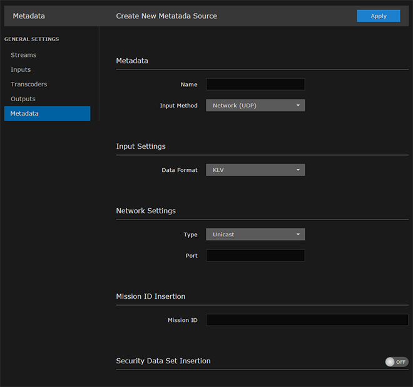Click the Network Settings section heading
The width and height of the screenshot is (413, 387).
[x=146, y=211]
